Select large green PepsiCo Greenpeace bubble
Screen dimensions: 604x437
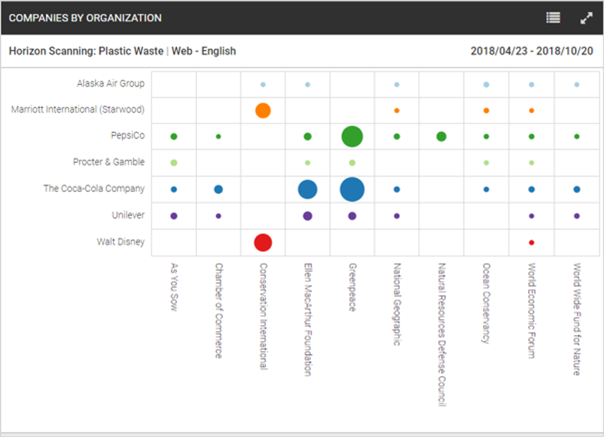tap(352, 136)
